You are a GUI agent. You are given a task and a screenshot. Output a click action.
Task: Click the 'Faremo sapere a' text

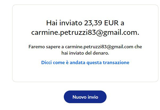(x=46, y=47)
